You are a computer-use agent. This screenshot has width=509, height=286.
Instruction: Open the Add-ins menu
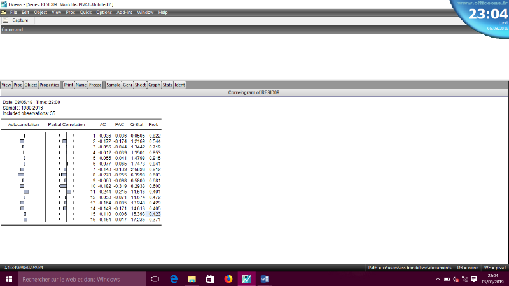click(x=124, y=13)
